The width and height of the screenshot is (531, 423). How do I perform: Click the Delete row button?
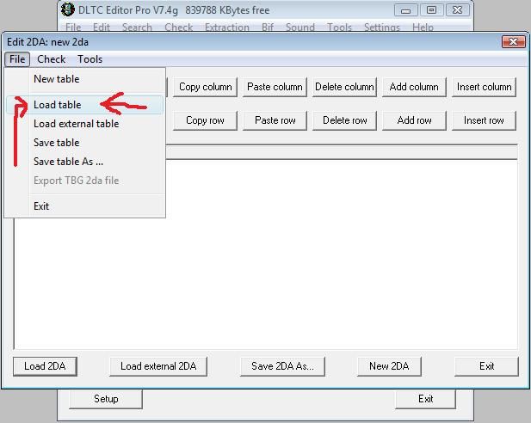(344, 120)
